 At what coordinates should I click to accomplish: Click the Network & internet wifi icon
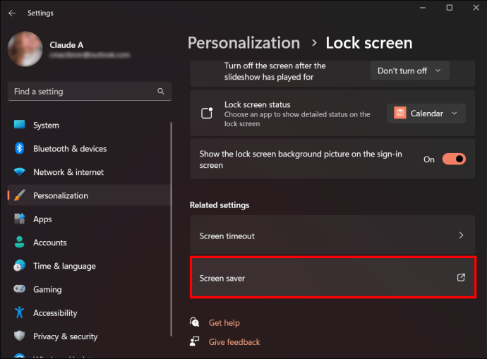click(x=20, y=171)
